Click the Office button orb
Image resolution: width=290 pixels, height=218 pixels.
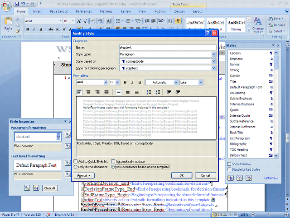(x=6, y=6)
